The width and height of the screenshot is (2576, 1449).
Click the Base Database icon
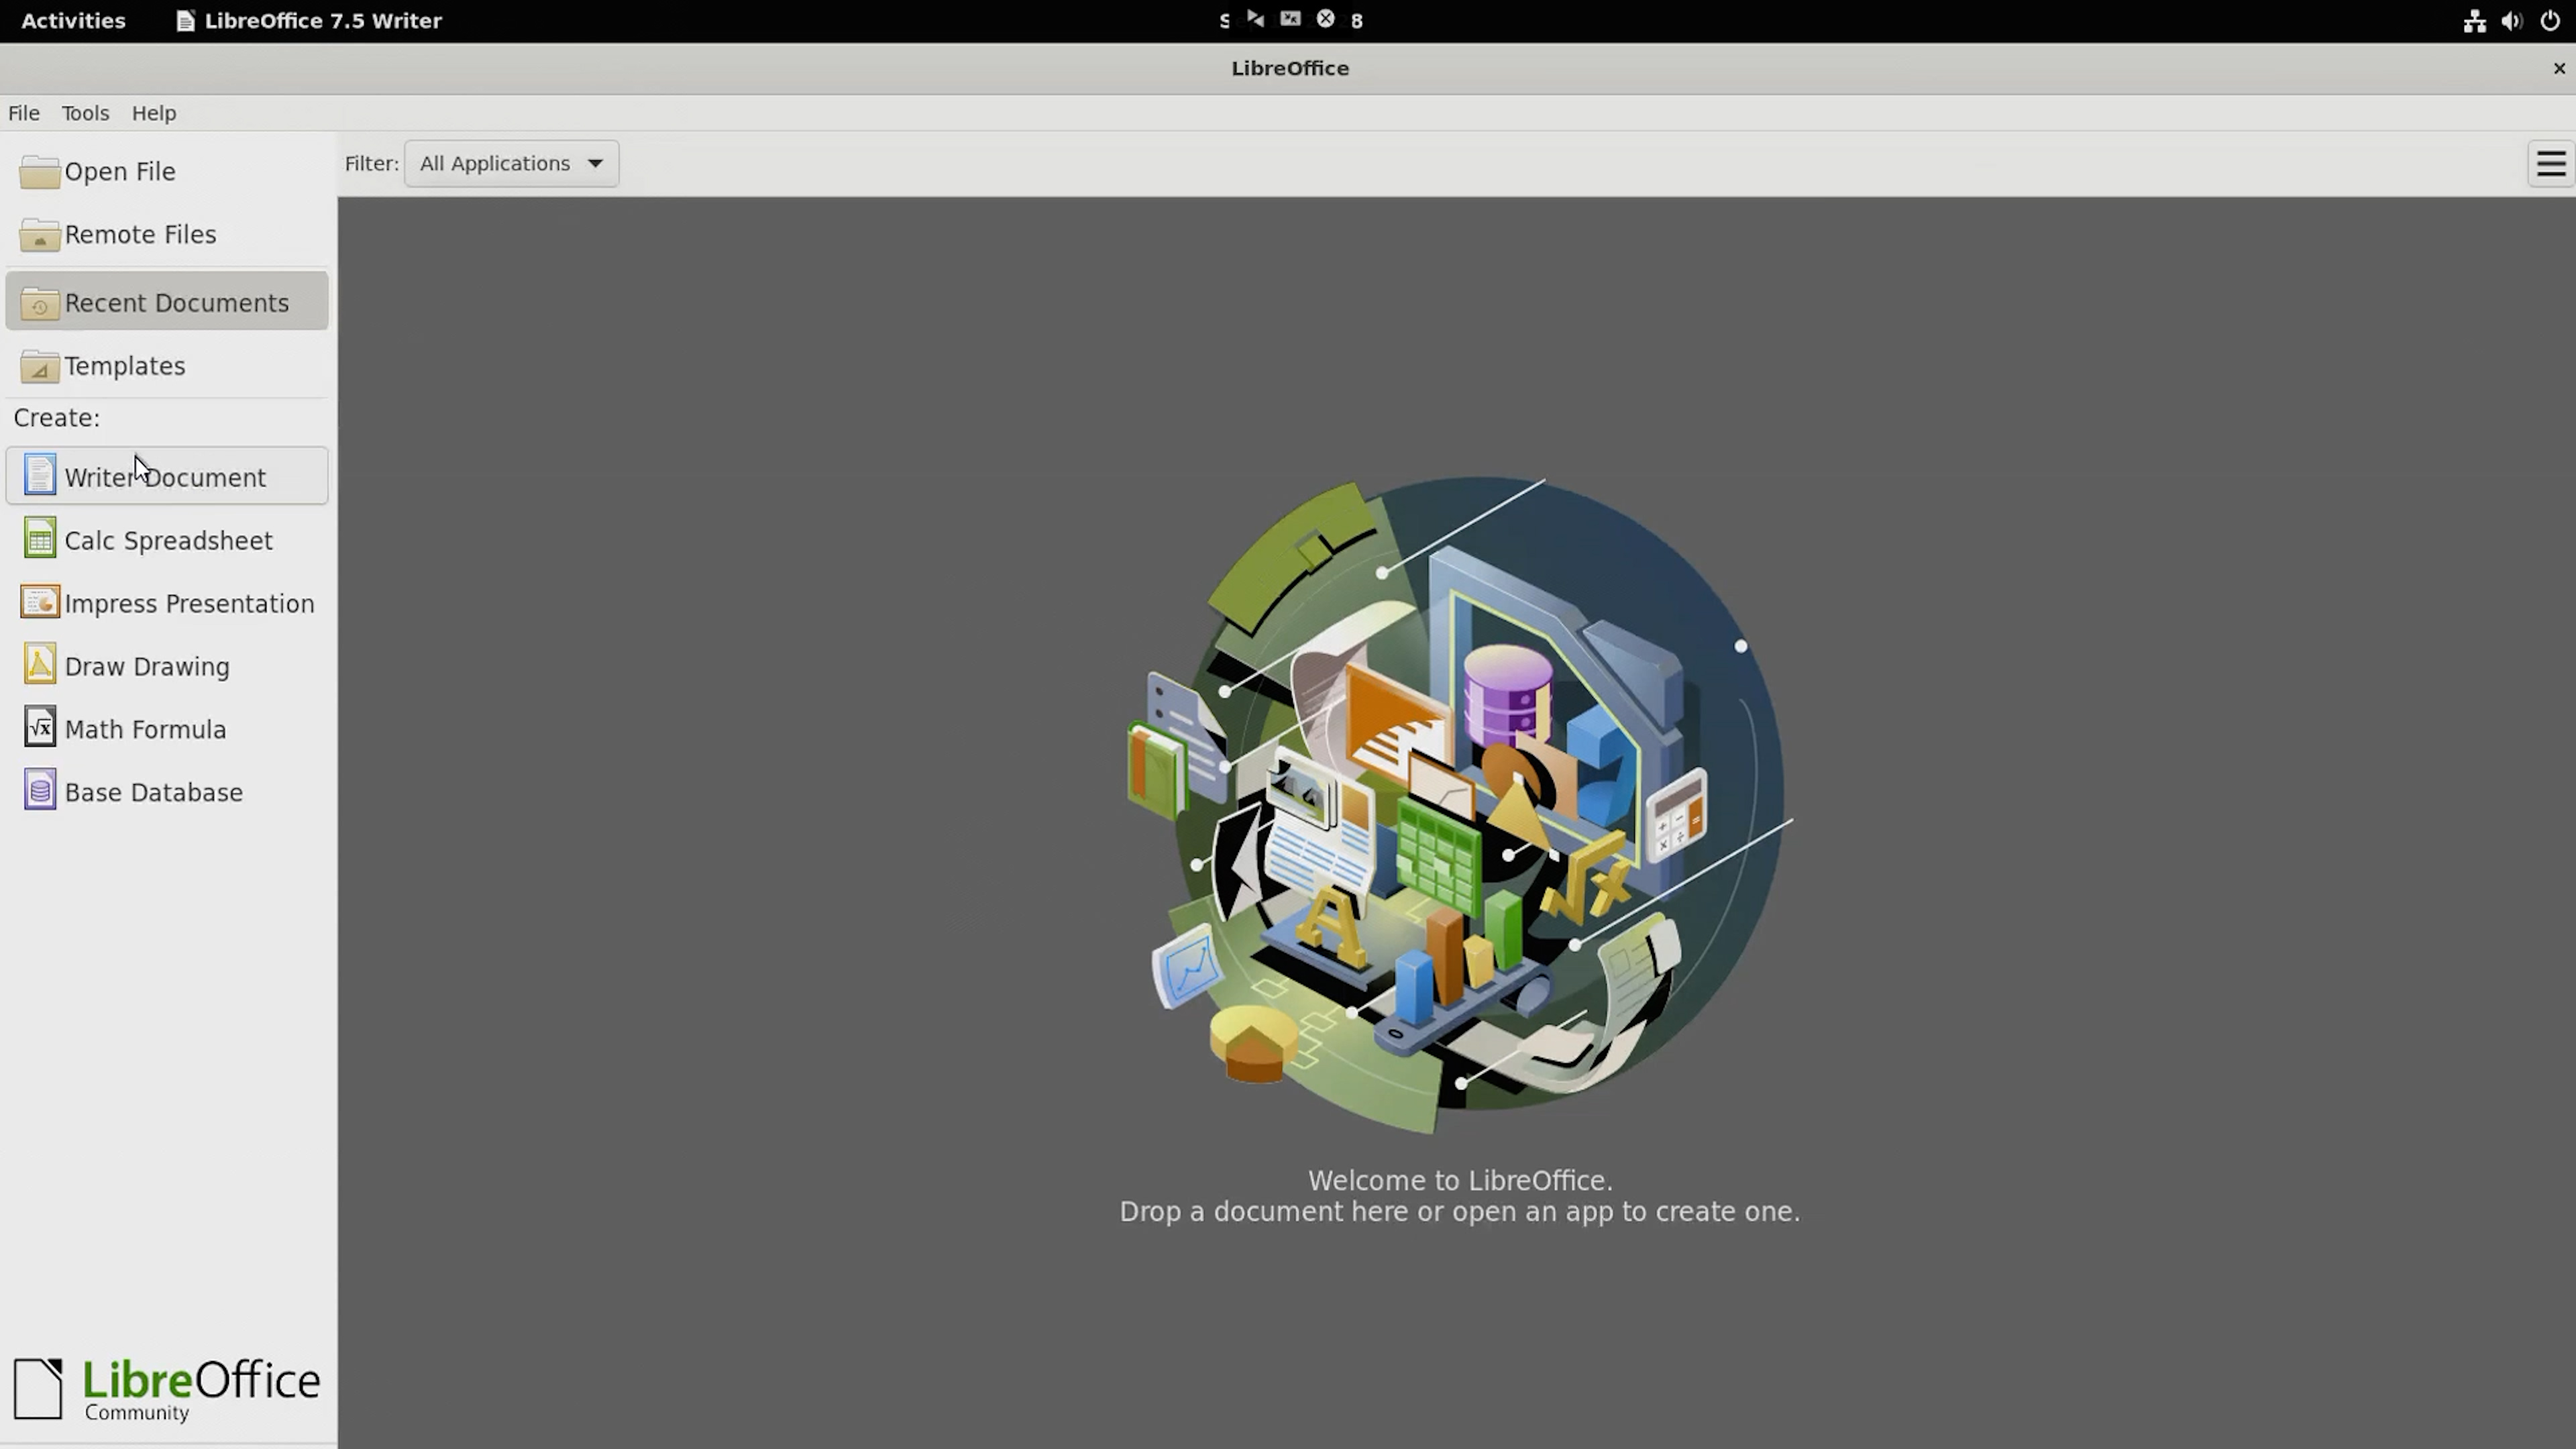pyautogui.click(x=39, y=791)
